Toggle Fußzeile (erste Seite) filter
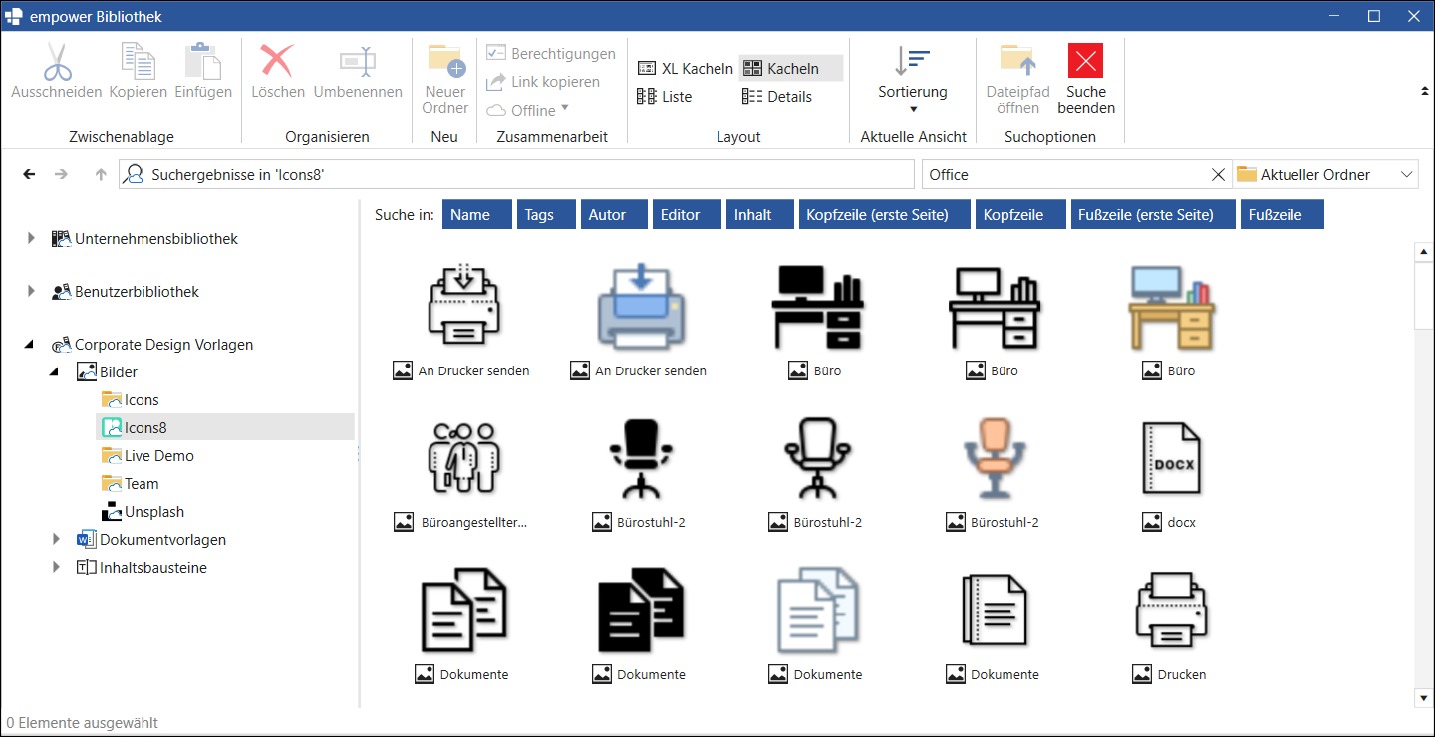The image size is (1435, 737). click(1153, 214)
